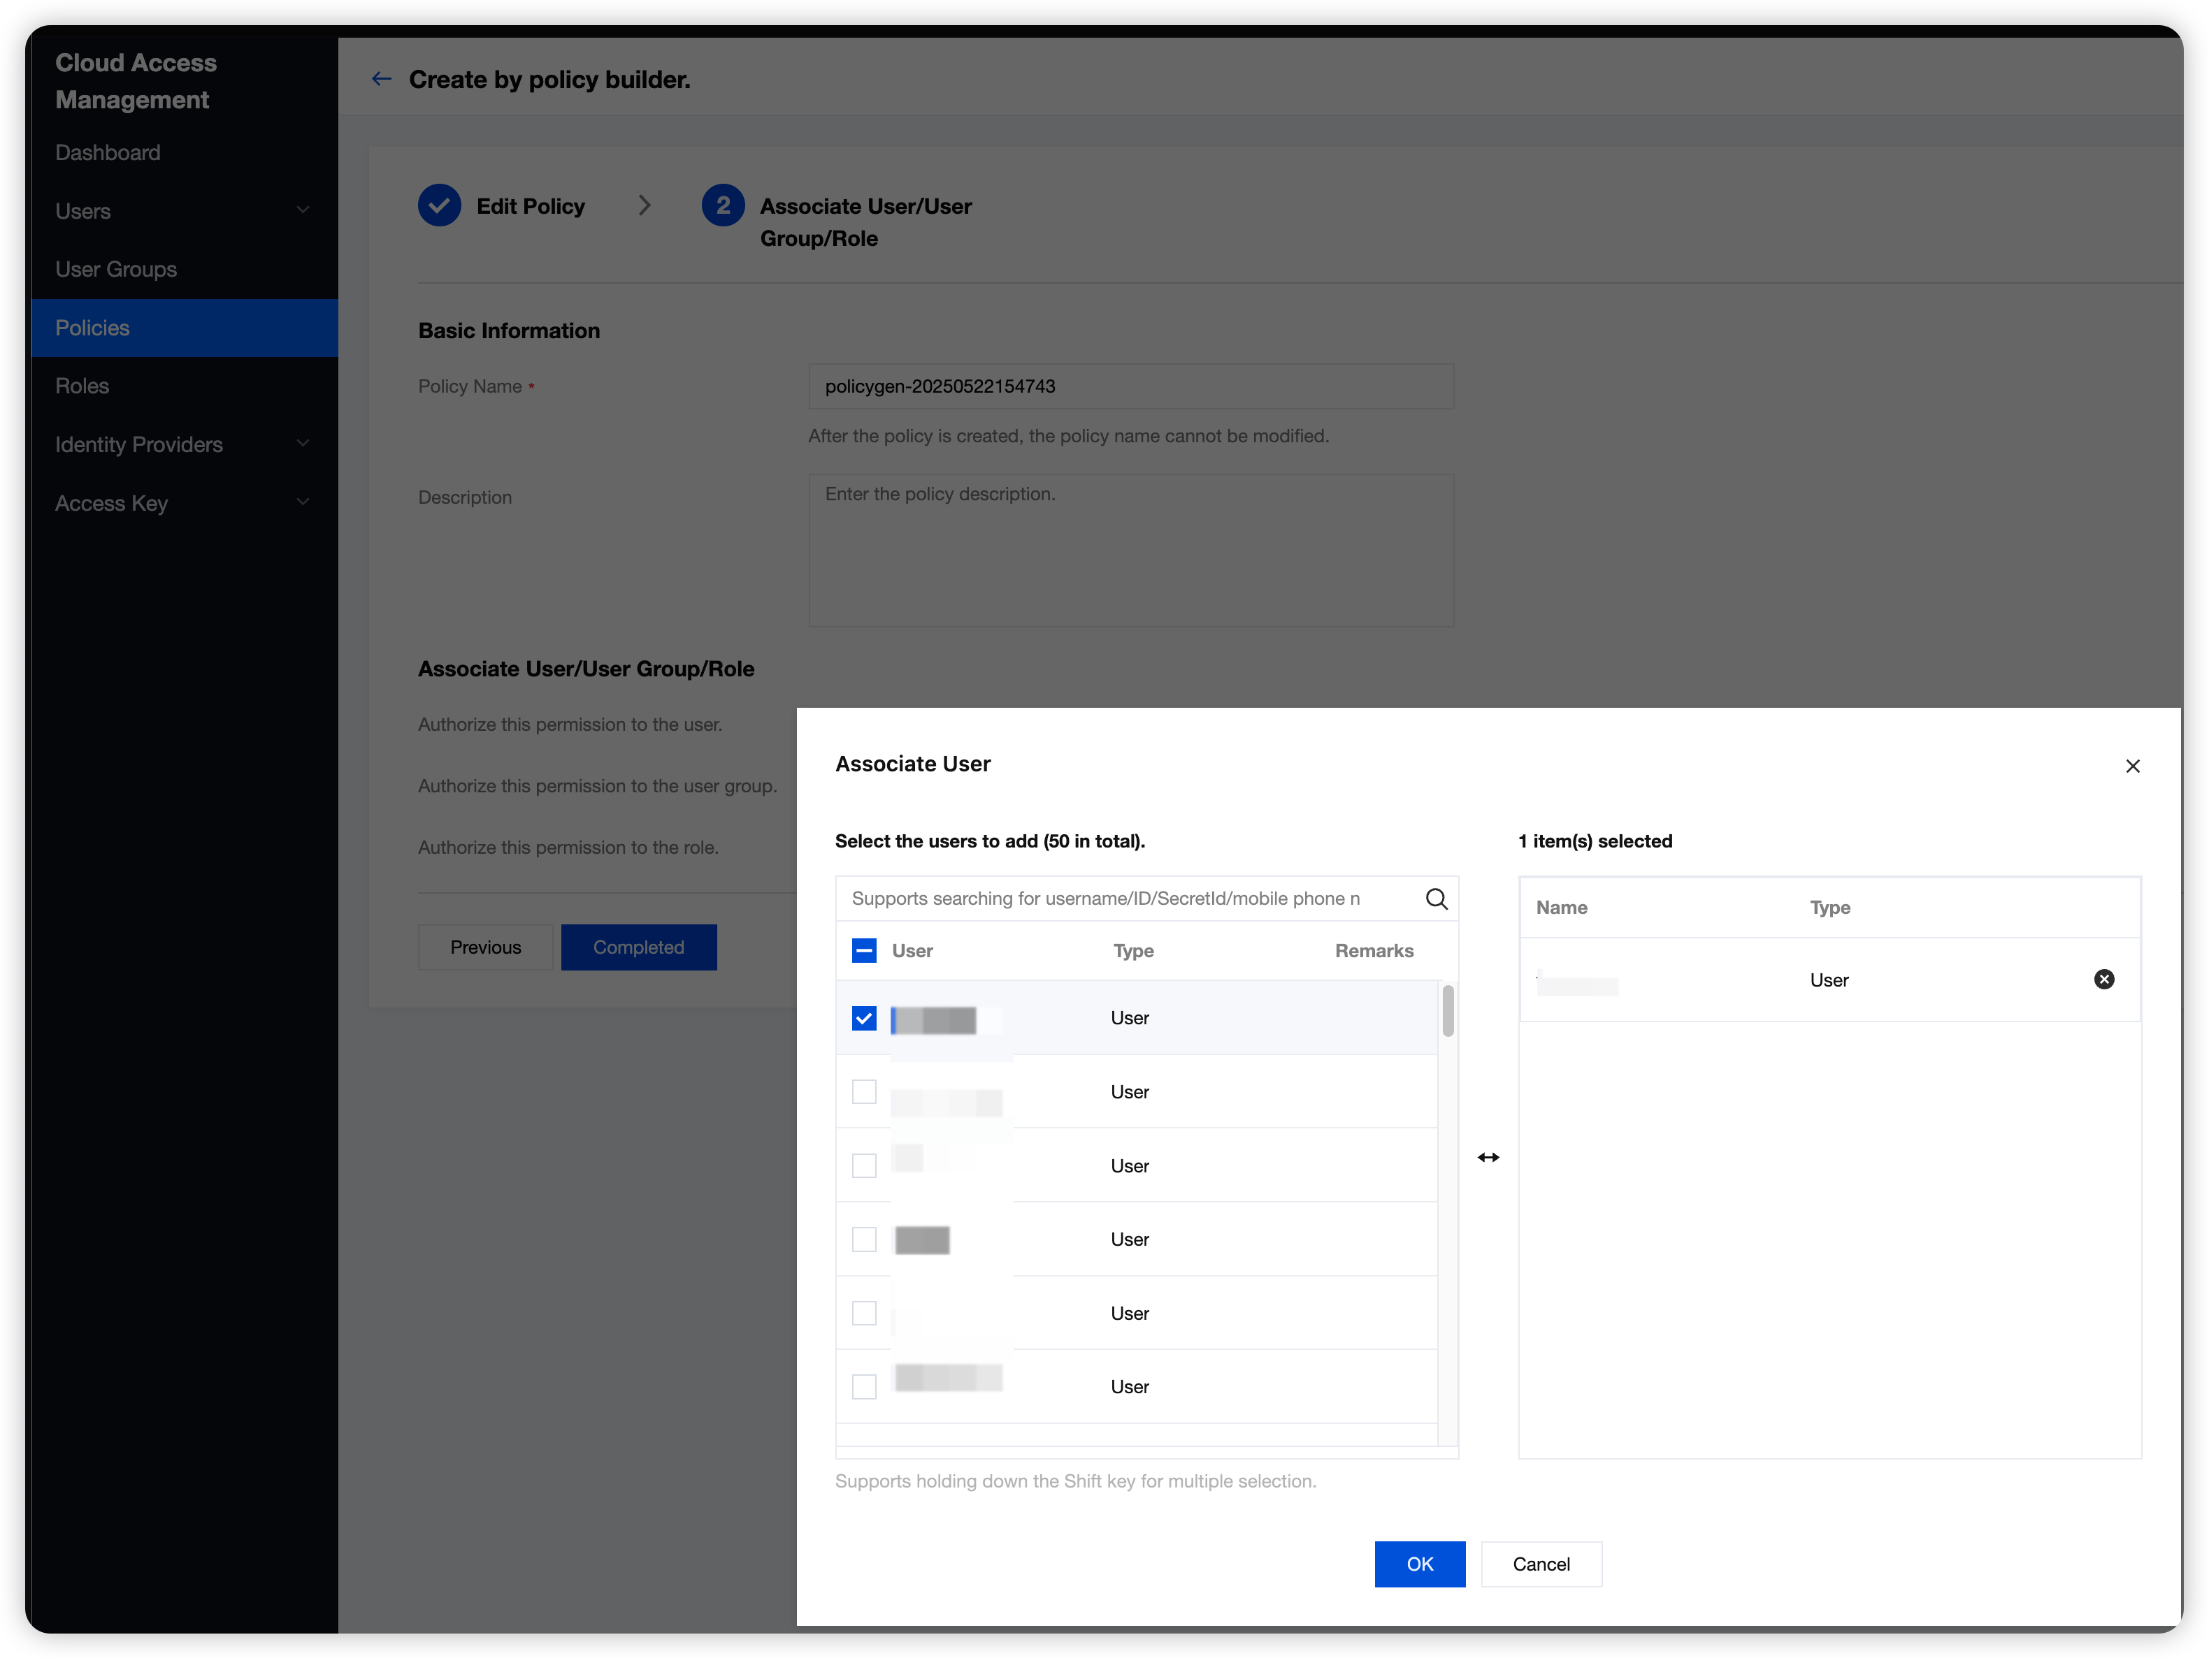Click the back arrow next to Create by policy builder

tap(382, 79)
